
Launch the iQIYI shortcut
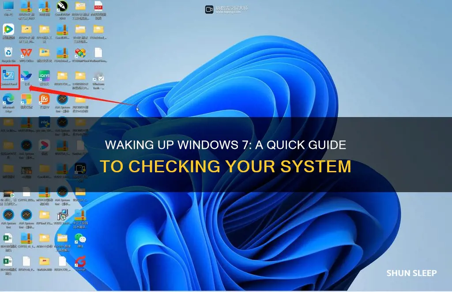(44, 78)
